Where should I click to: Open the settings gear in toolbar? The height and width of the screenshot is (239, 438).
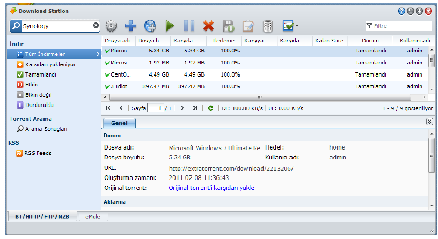(x=112, y=25)
